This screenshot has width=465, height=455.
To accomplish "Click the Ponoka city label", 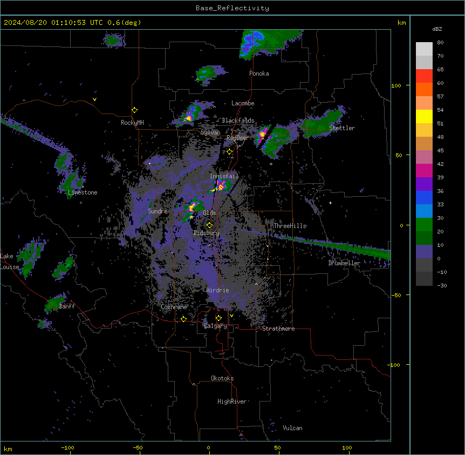I will click(259, 73).
